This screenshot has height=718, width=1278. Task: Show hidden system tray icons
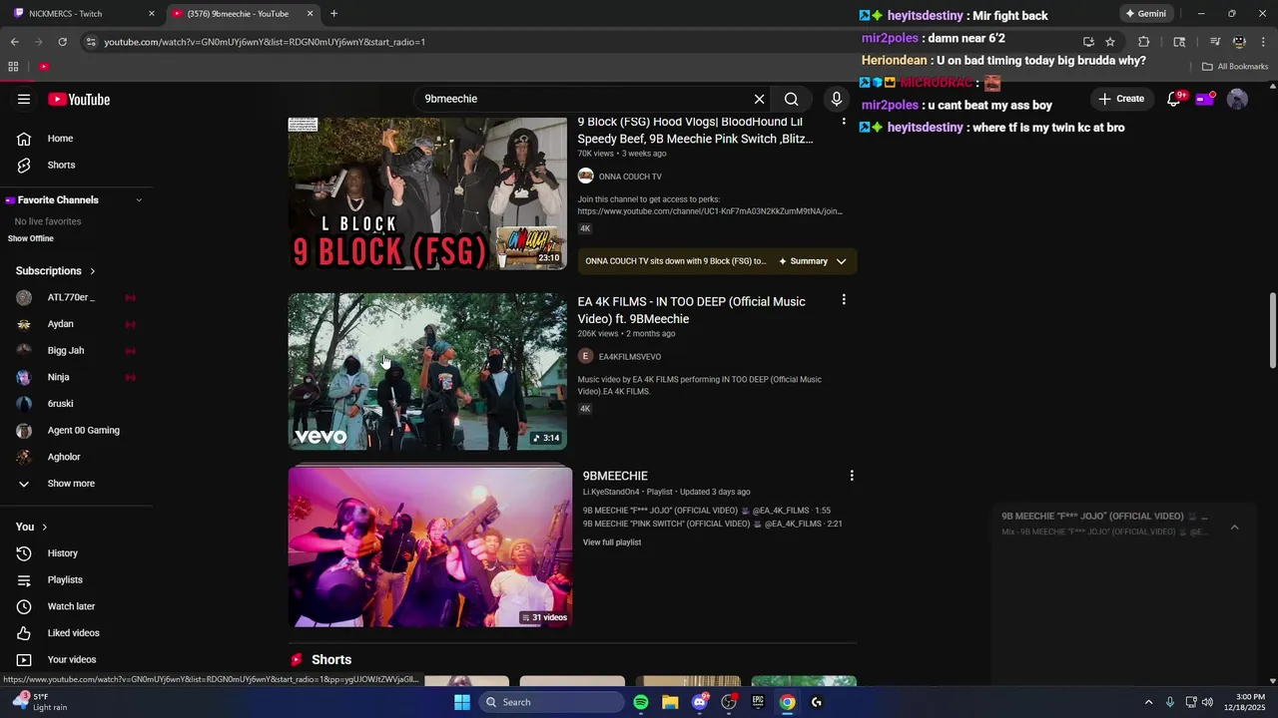(x=1148, y=702)
